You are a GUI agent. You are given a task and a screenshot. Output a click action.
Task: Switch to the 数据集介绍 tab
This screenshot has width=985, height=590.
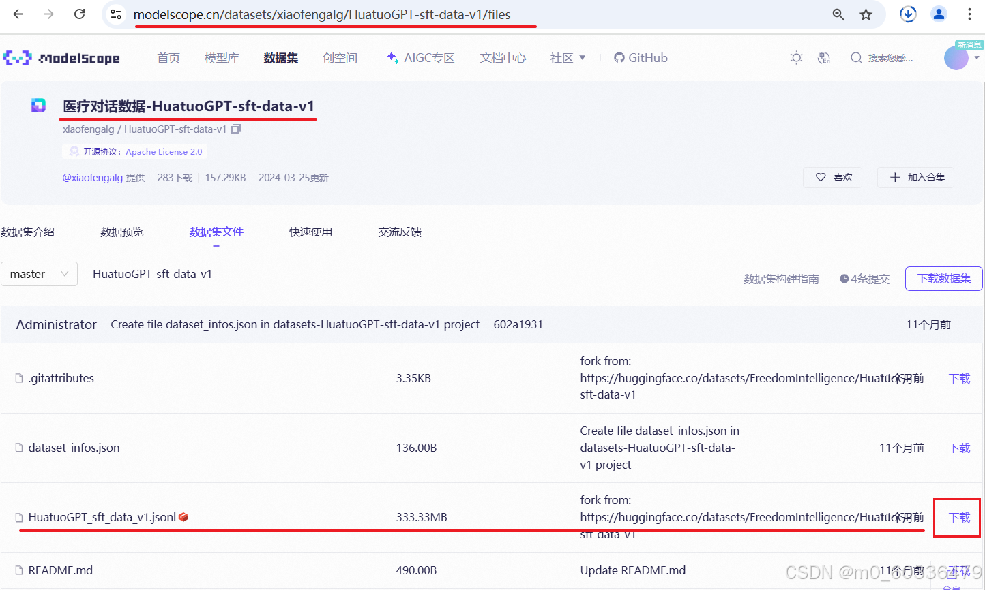click(x=27, y=232)
